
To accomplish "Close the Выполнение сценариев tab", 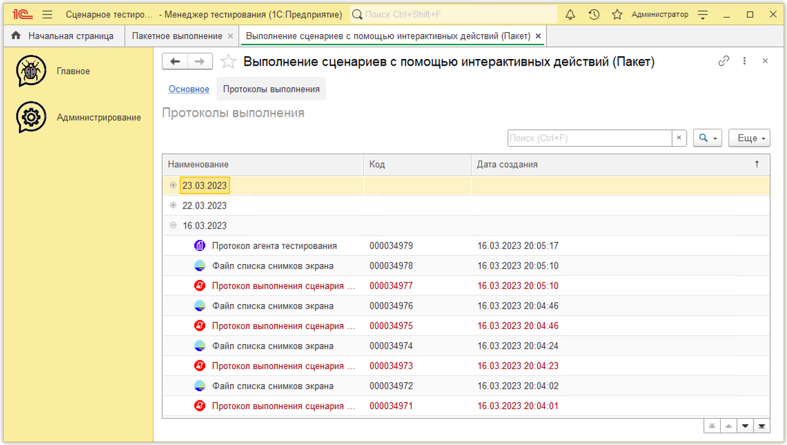I will pos(538,36).
